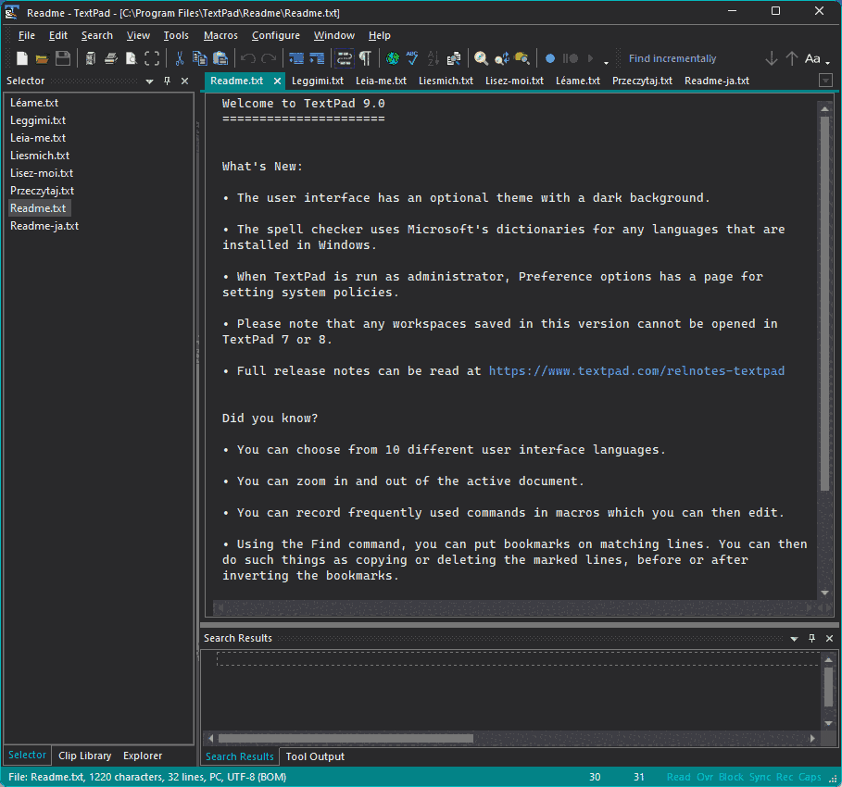Open a file using the folder icon
Image resolution: width=842 pixels, height=787 pixels.
point(42,57)
